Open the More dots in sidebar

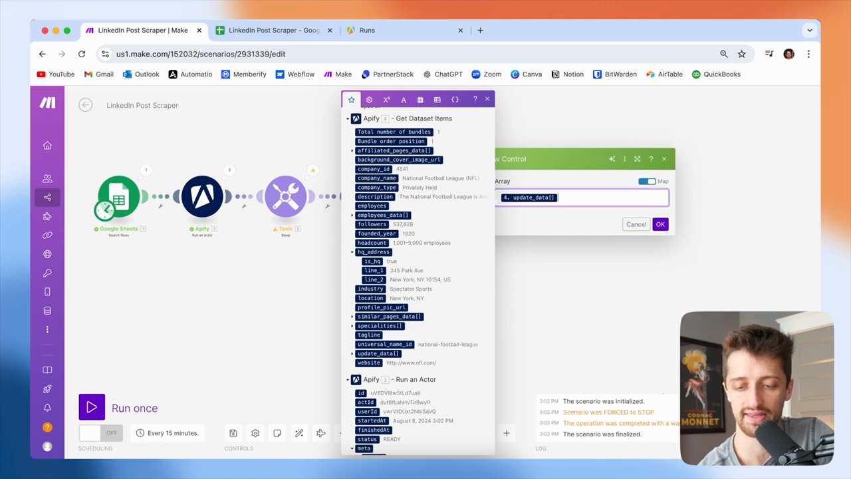[x=47, y=329]
